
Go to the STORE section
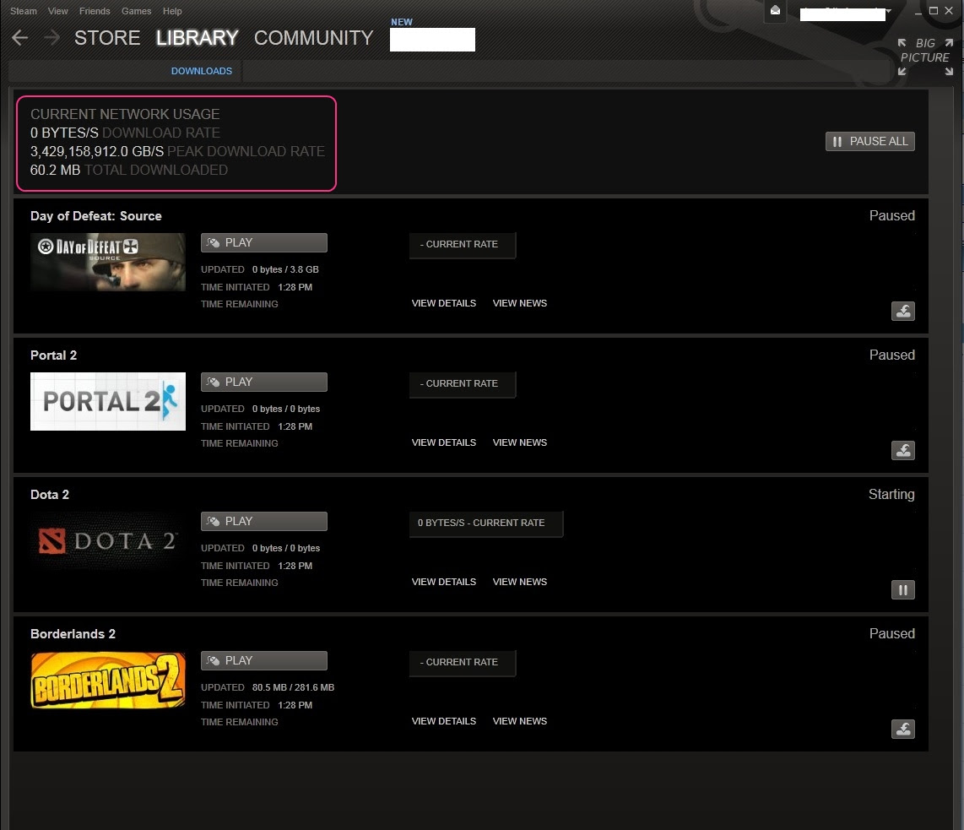[x=107, y=38]
